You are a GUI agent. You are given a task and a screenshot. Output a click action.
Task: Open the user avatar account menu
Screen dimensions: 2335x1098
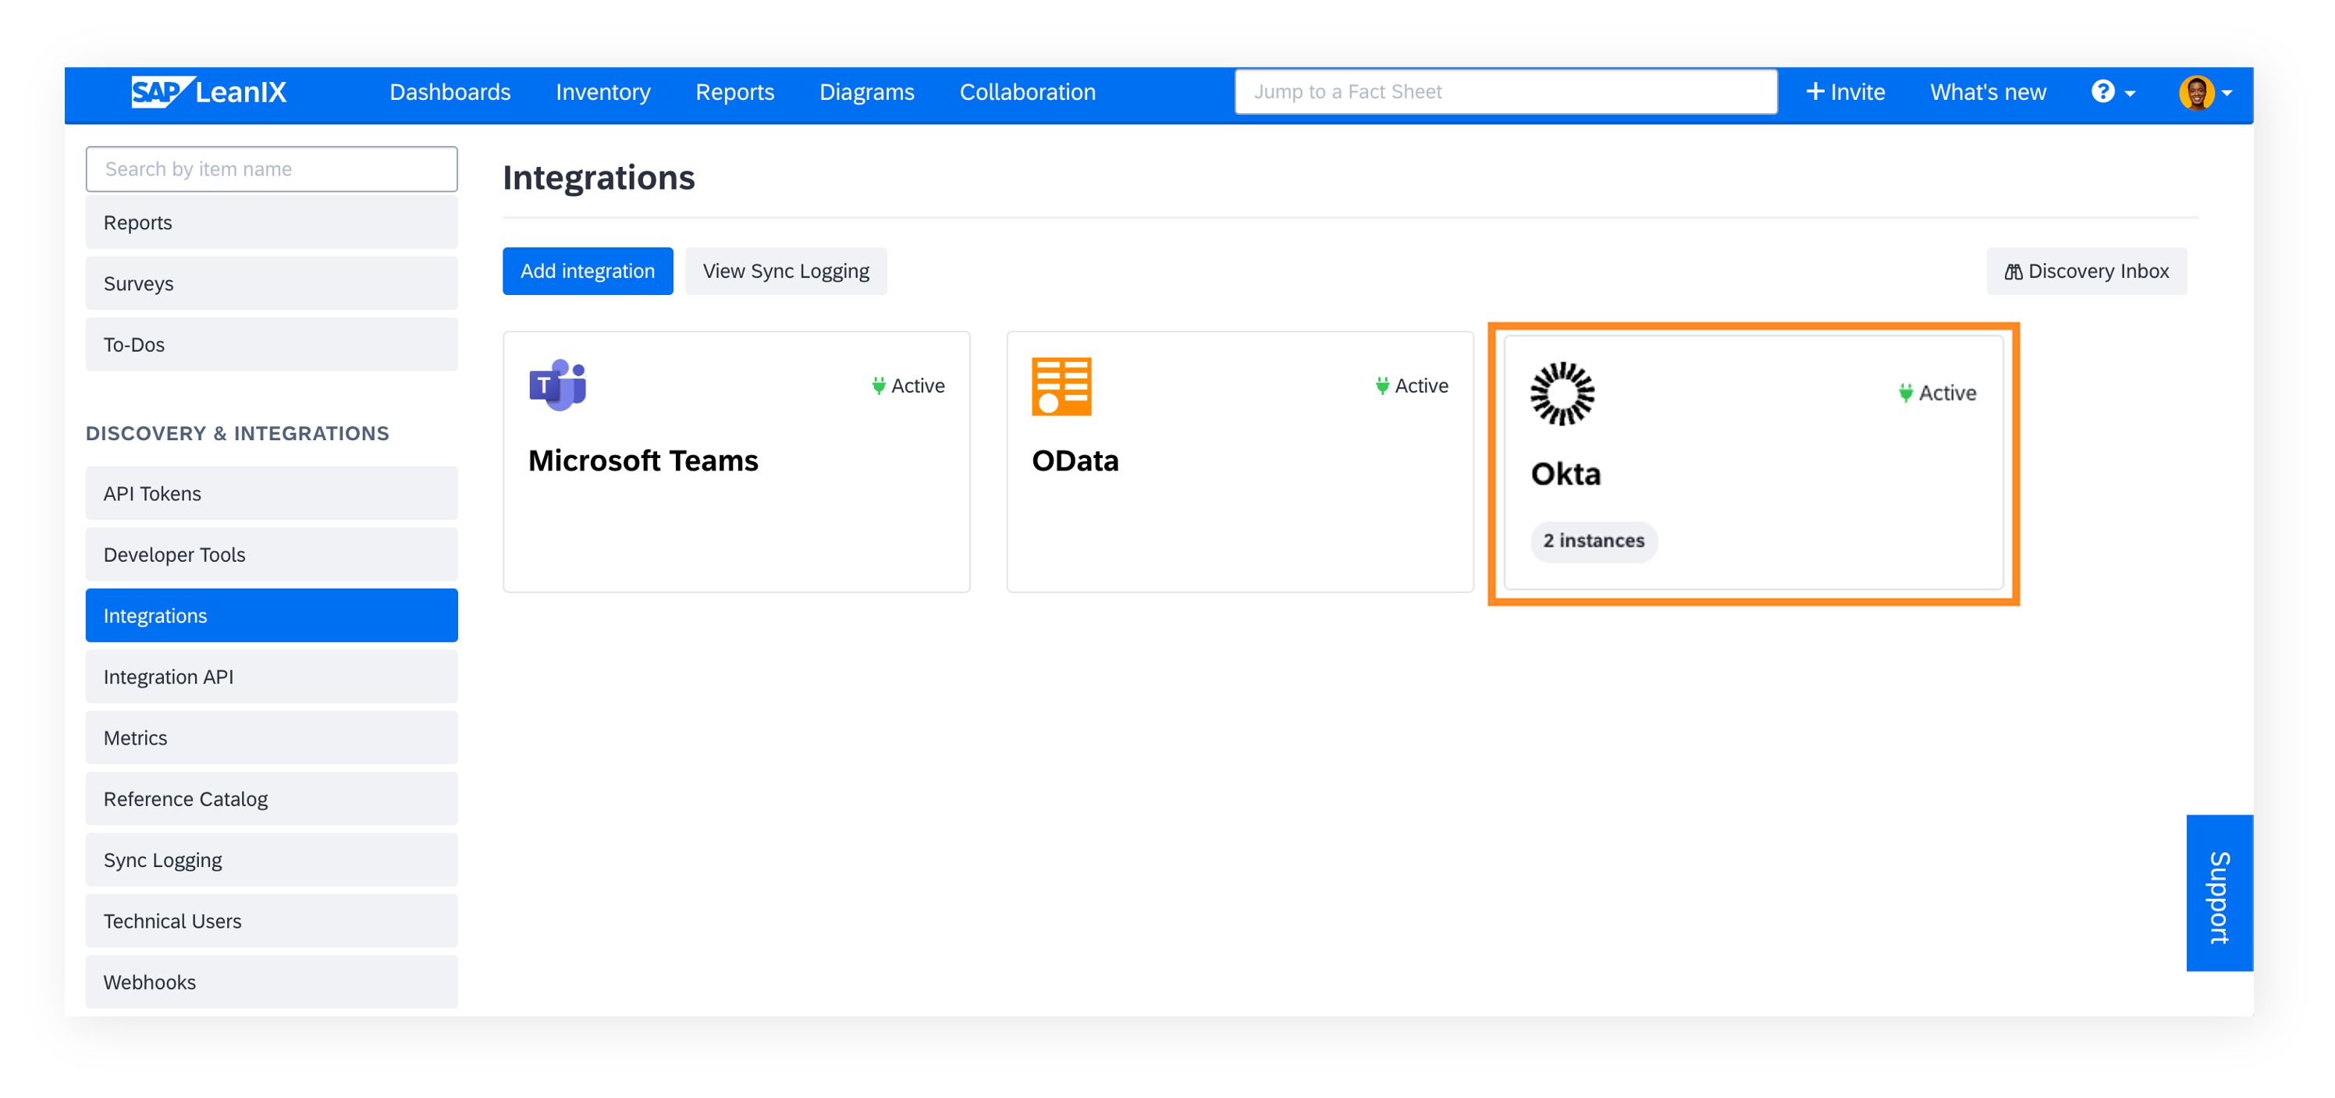2205,91
